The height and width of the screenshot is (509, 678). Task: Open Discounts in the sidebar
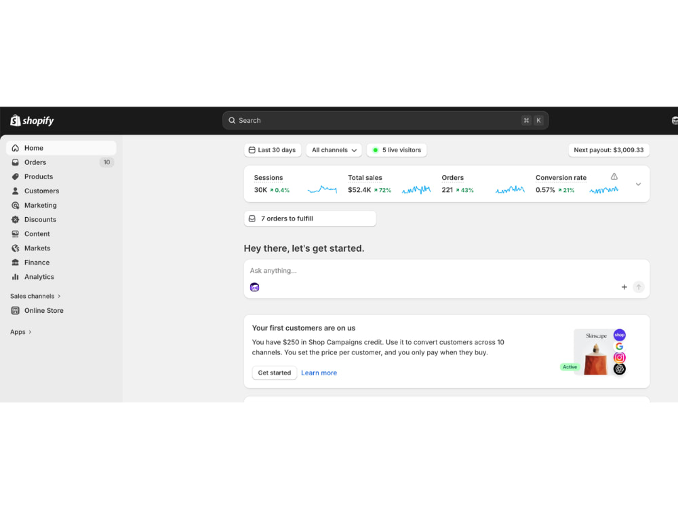pos(62,219)
